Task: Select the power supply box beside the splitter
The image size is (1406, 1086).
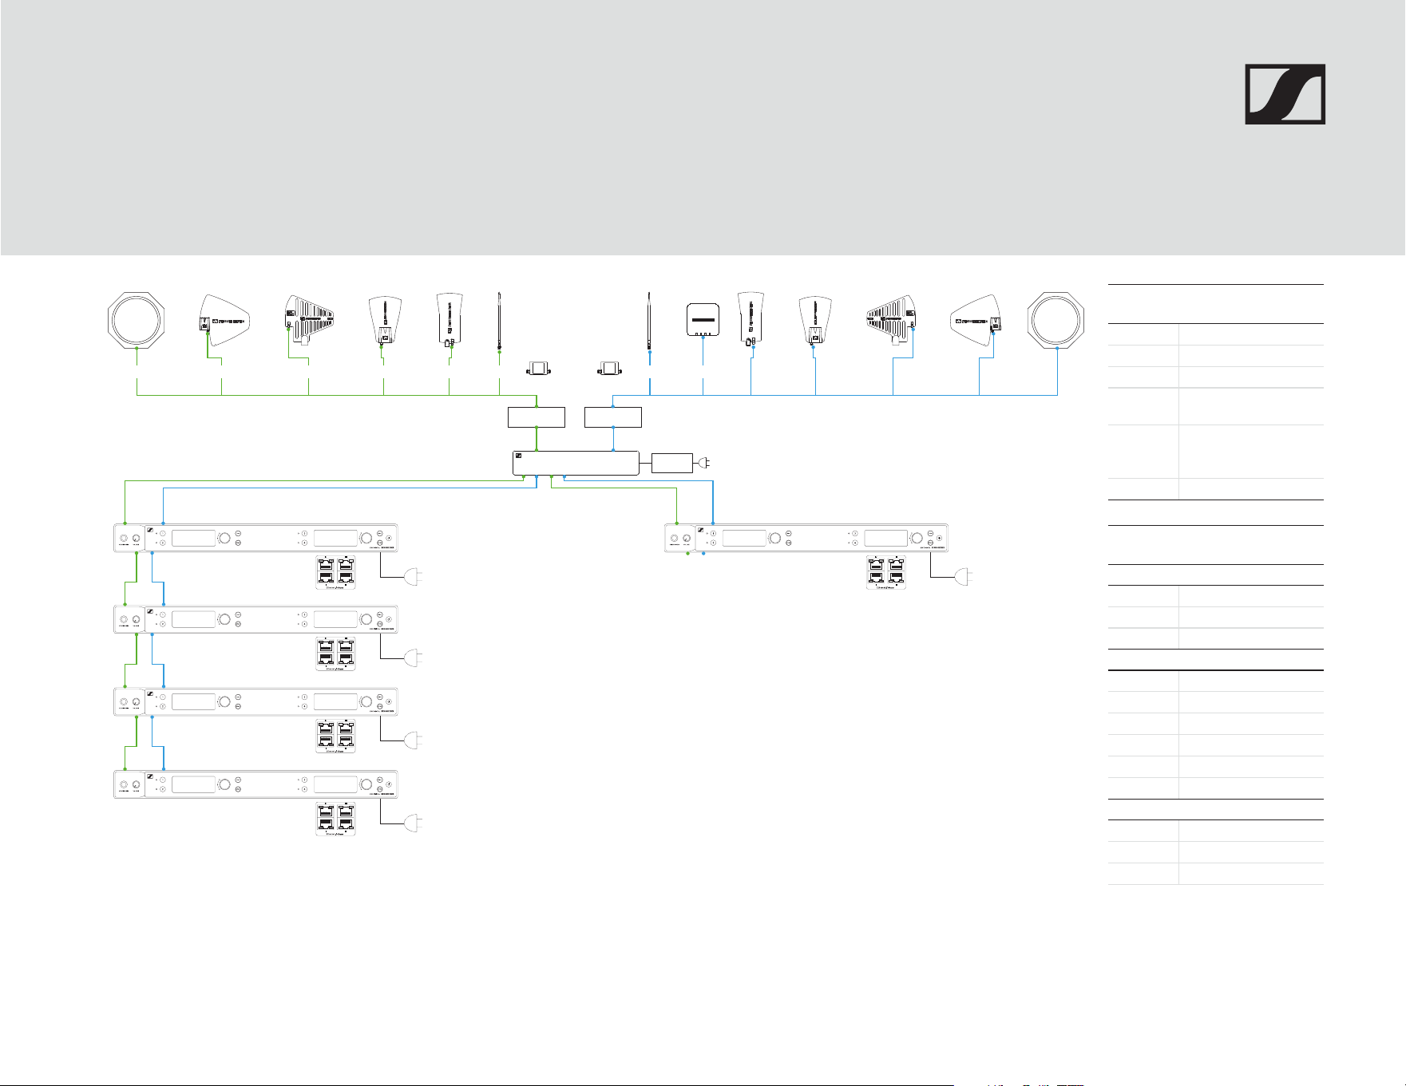Action: tap(672, 463)
